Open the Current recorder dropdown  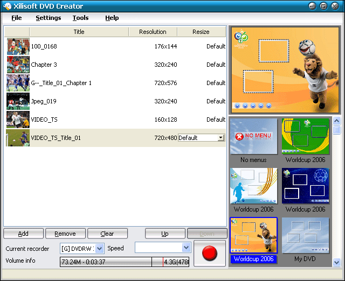coord(100,249)
